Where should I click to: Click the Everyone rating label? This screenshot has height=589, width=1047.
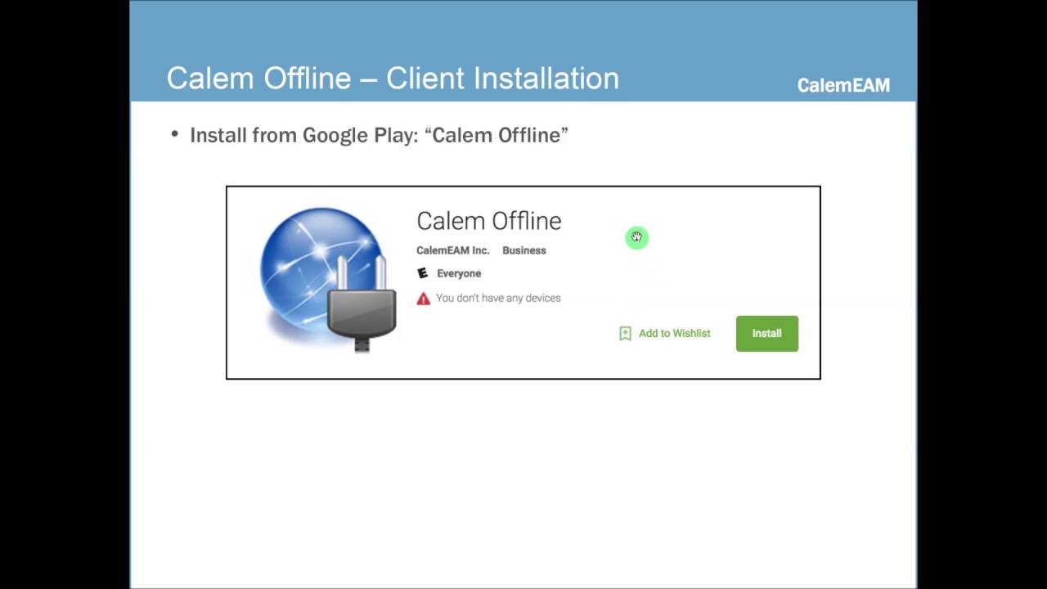(x=459, y=273)
